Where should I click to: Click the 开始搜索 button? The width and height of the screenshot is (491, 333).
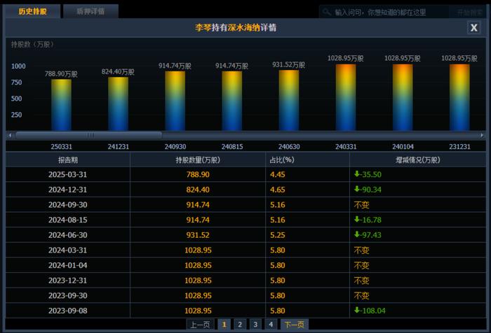pyautogui.click(x=469, y=12)
